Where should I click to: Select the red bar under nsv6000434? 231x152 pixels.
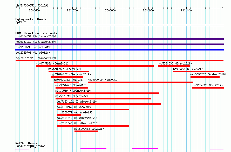140,82
